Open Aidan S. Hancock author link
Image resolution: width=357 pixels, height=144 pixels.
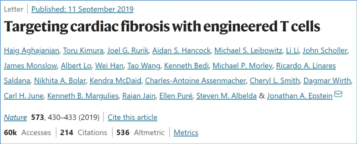tap(181, 51)
